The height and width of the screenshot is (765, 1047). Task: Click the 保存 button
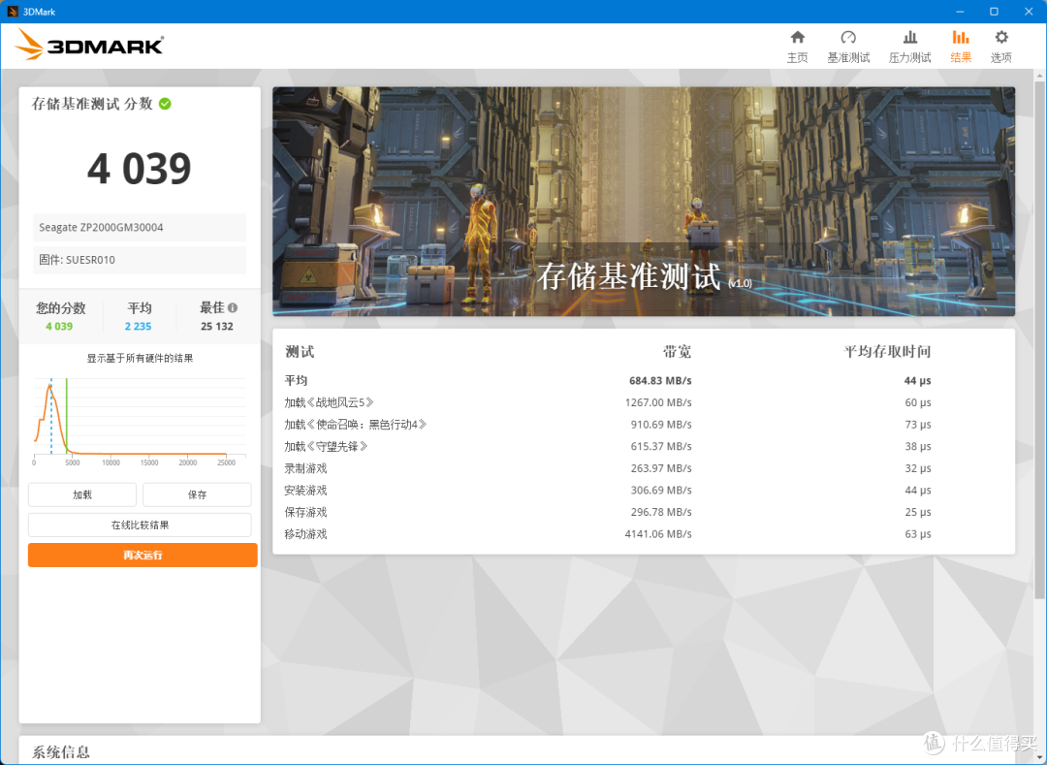197,494
